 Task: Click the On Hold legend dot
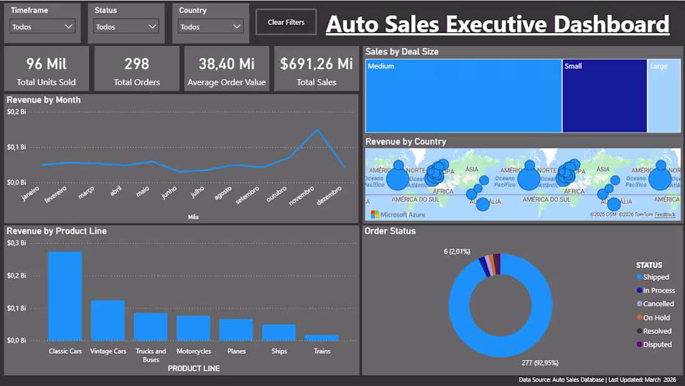(x=641, y=318)
